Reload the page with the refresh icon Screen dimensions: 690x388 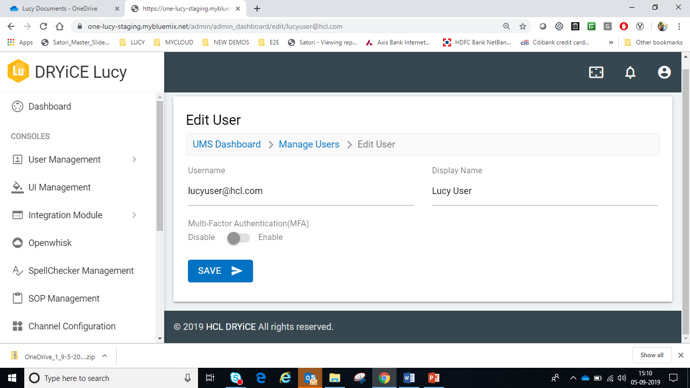point(43,26)
